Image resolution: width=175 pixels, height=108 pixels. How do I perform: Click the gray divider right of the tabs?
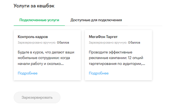click(145, 26)
